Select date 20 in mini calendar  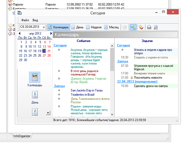pyautogui.click(x=44, y=51)
